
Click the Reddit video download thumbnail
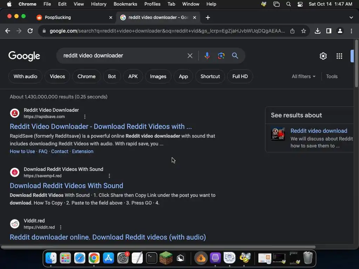(278, 133)
